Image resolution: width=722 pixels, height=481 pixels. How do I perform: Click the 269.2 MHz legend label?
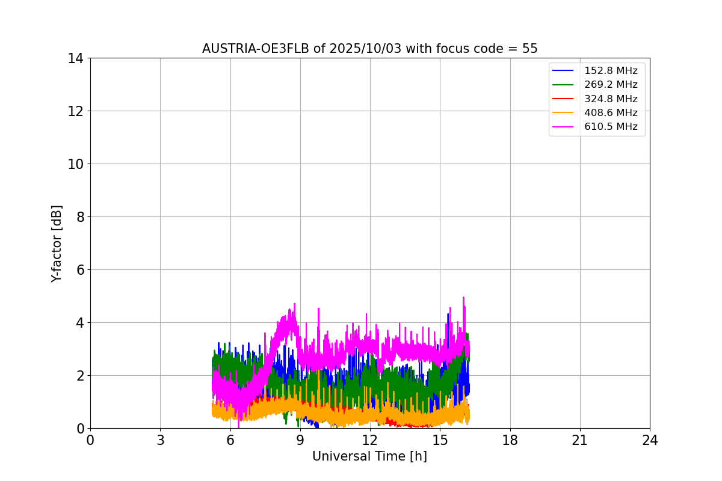pos(611,85)
